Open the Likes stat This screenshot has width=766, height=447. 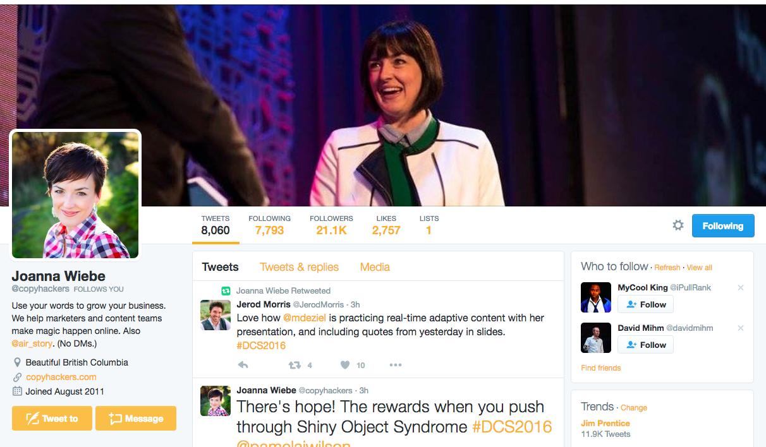[386, 225]
